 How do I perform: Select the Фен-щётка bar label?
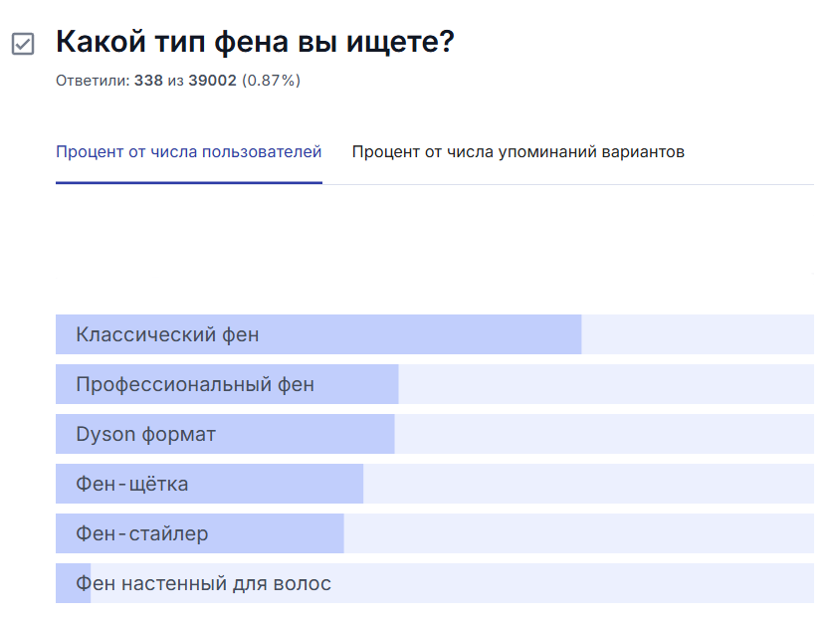point(132,484)
